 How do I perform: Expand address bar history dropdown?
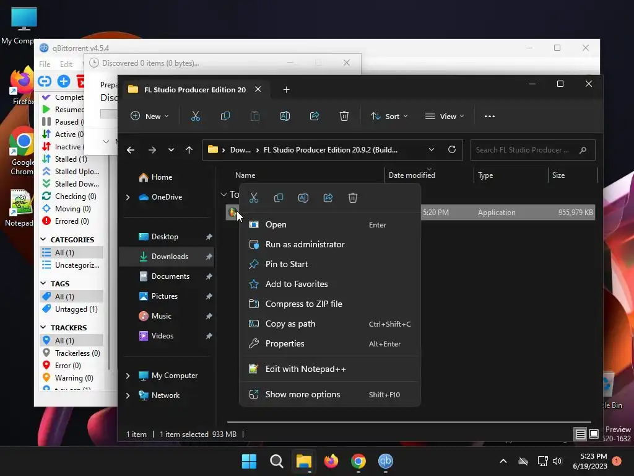pyautogui.click(x=432, y=149)
